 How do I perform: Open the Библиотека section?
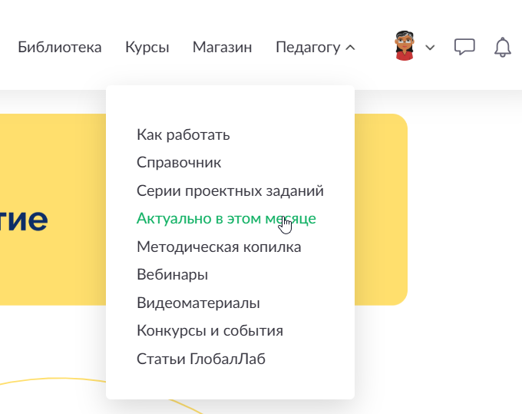(60, 47)
